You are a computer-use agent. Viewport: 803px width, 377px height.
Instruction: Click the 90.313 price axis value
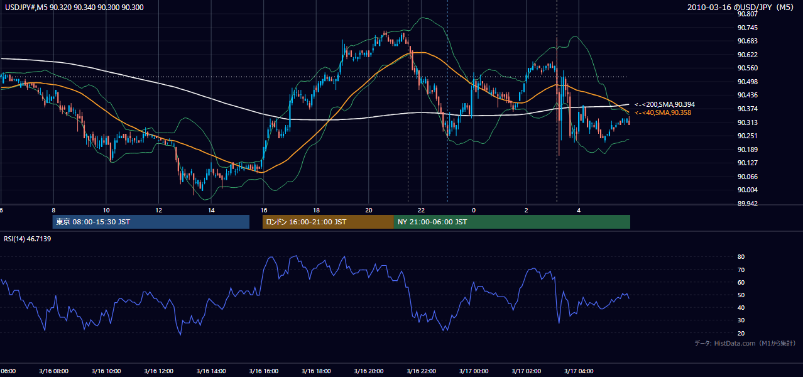[x=747, y=123]
